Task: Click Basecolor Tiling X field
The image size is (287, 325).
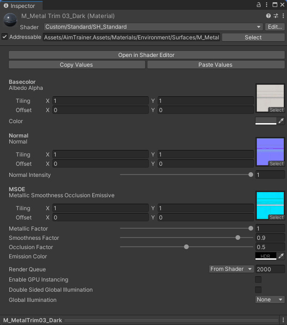Action: pos(101,101)
